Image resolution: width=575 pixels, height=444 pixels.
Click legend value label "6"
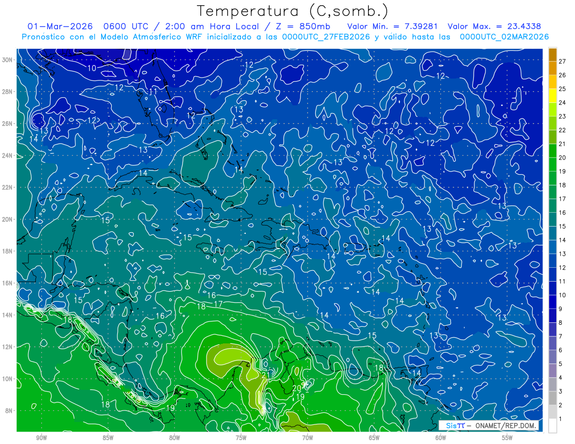click(560, 350)
